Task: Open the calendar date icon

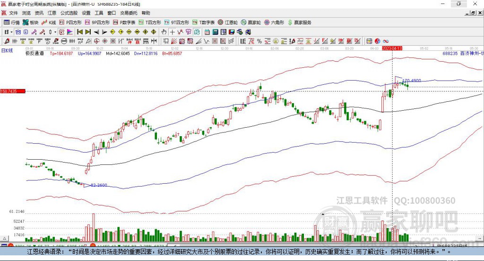Action: (x=207, y=32)
